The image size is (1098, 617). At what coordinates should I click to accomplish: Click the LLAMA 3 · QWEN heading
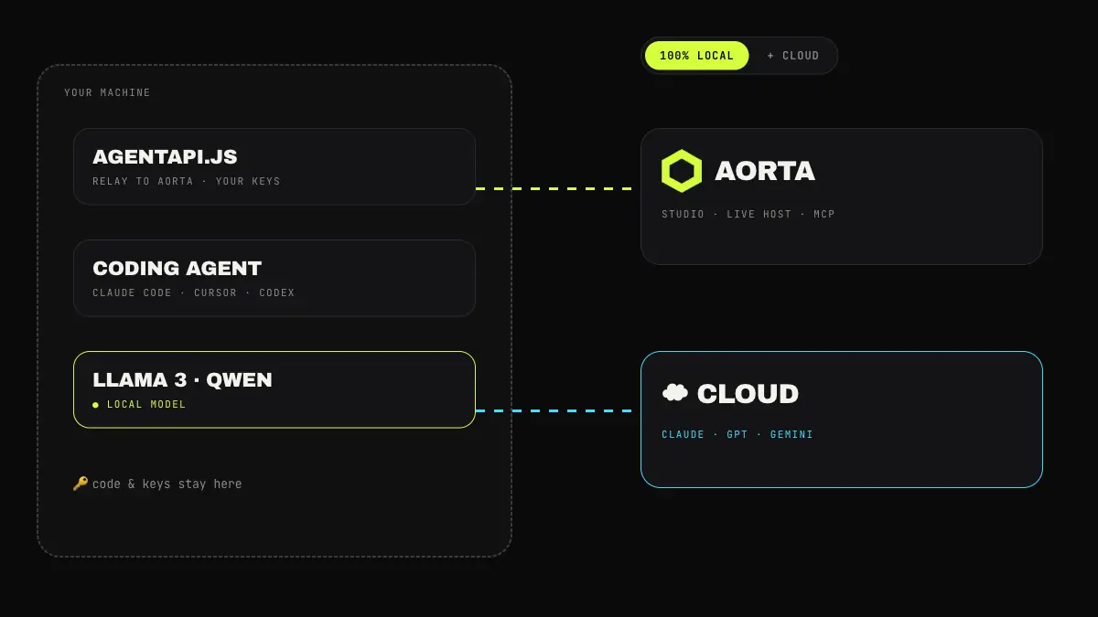click(x=182, y=380)
